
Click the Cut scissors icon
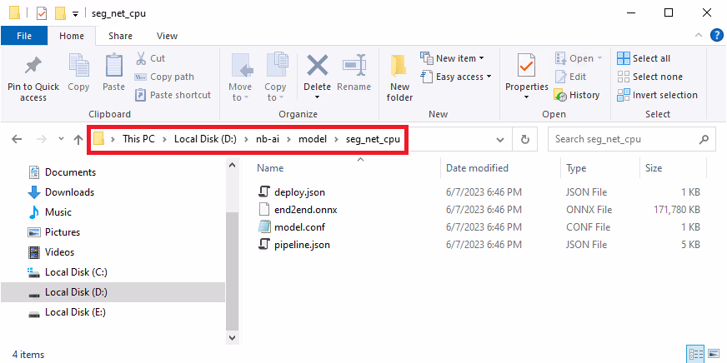point(141,58)
